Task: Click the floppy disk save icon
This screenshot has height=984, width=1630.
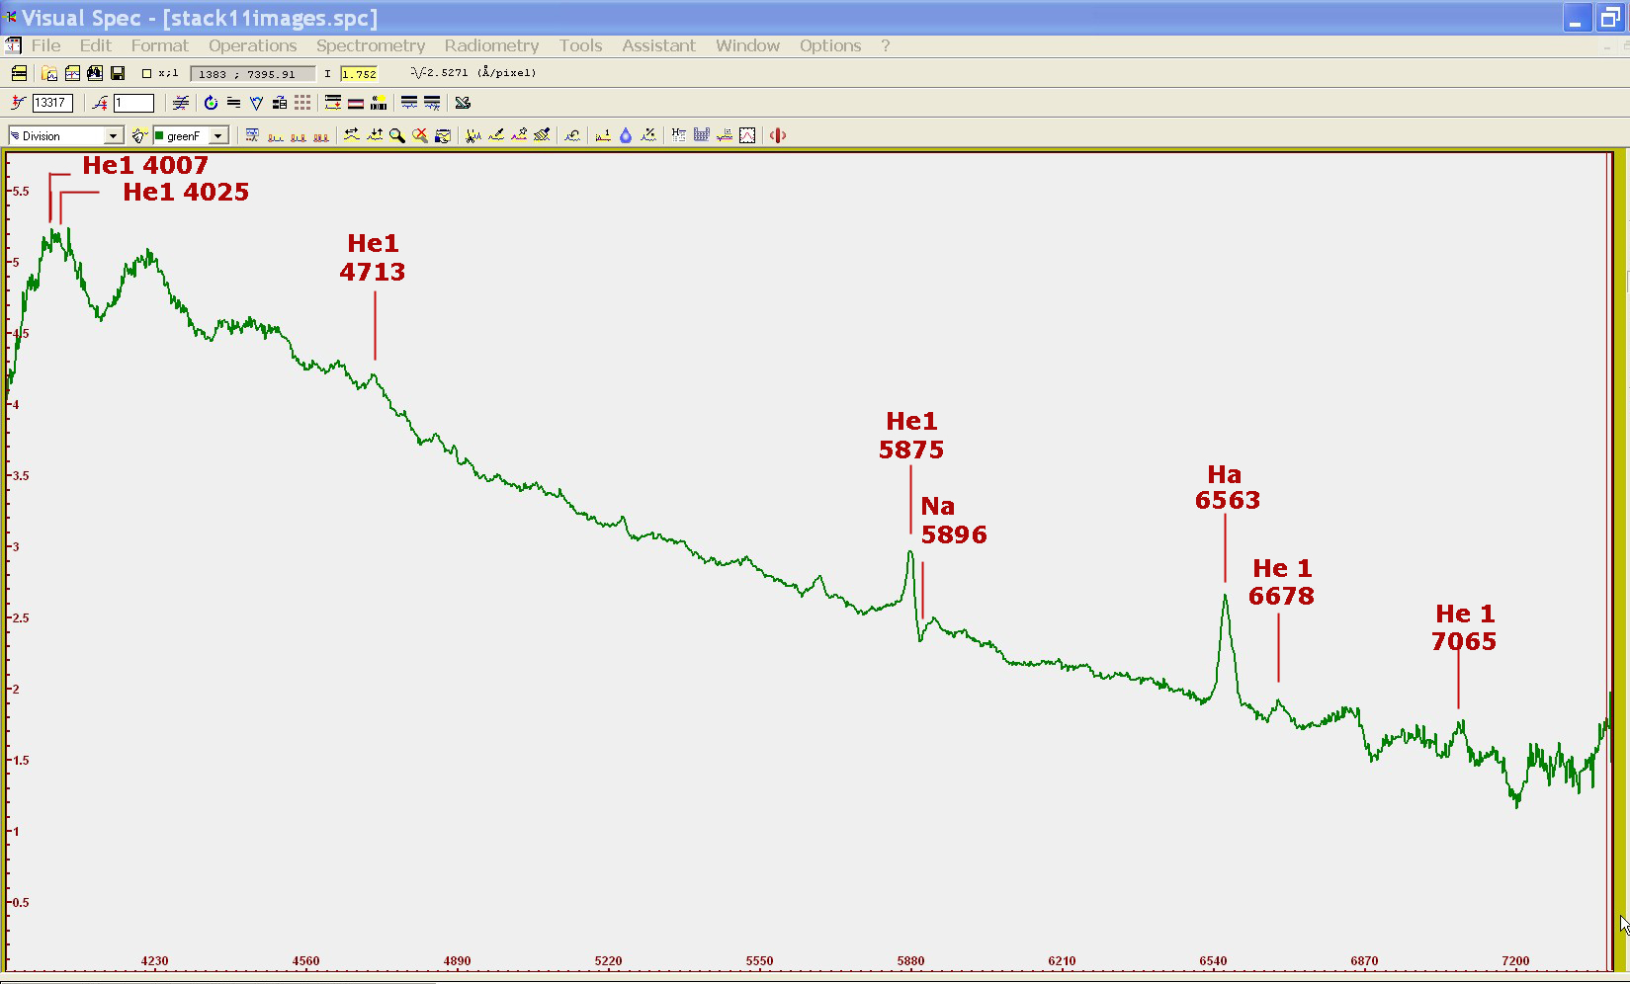Action: 118,73
